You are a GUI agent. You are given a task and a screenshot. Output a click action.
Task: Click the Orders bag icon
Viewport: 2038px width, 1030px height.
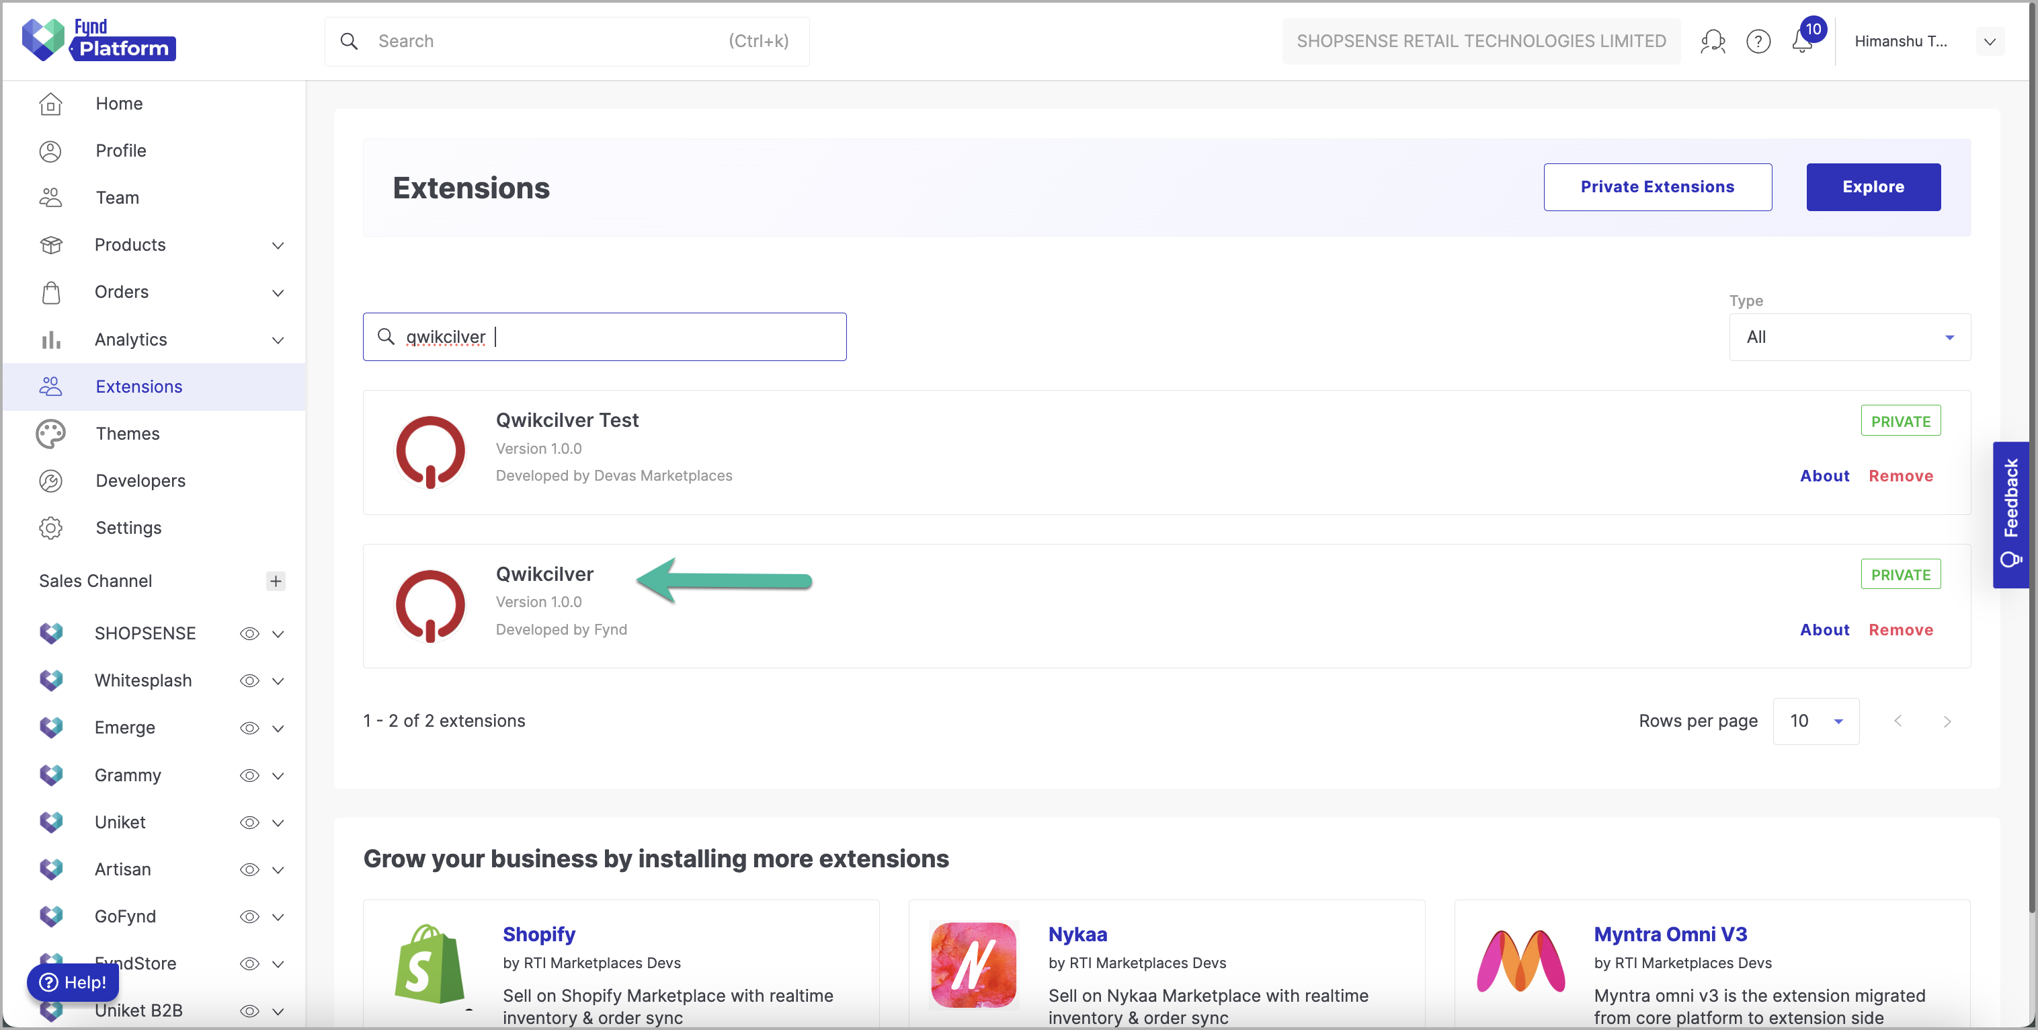[50, 292]
